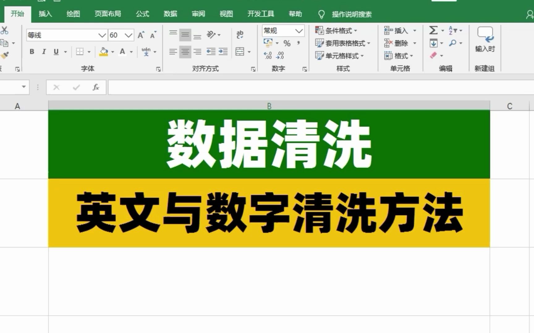Open 条件格式 conditional formatting
Screen dimensions: 534x333
[x=336, y=31]
